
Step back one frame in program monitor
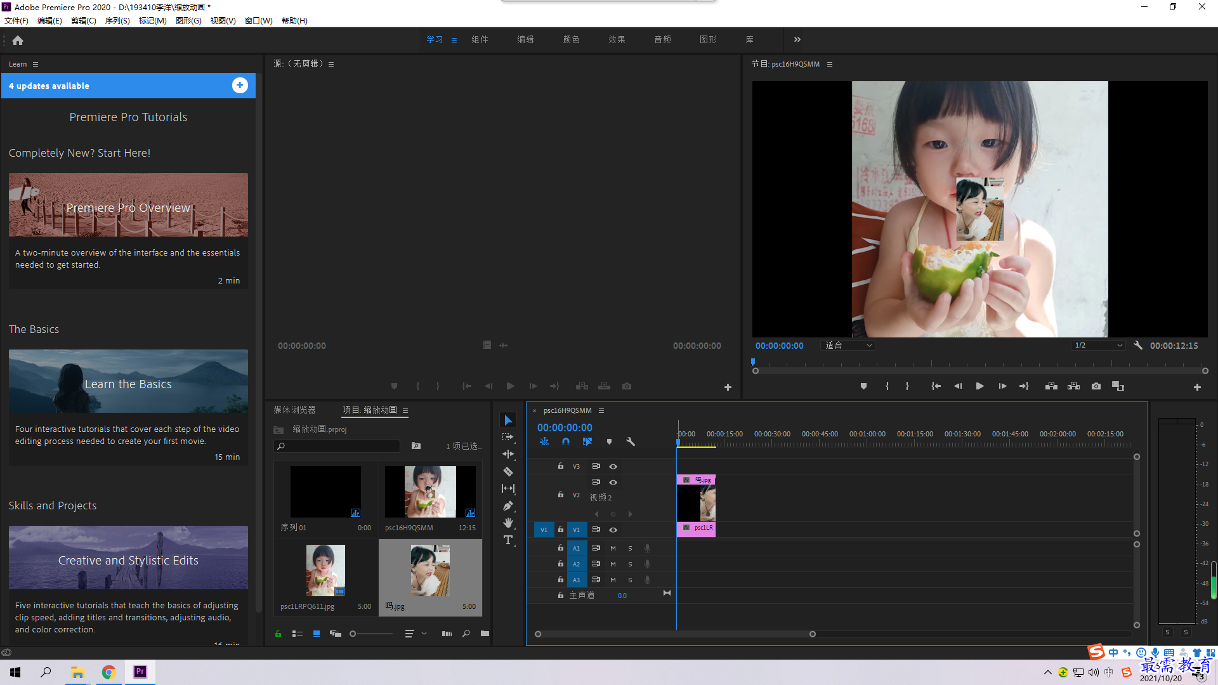click(958, 386)
